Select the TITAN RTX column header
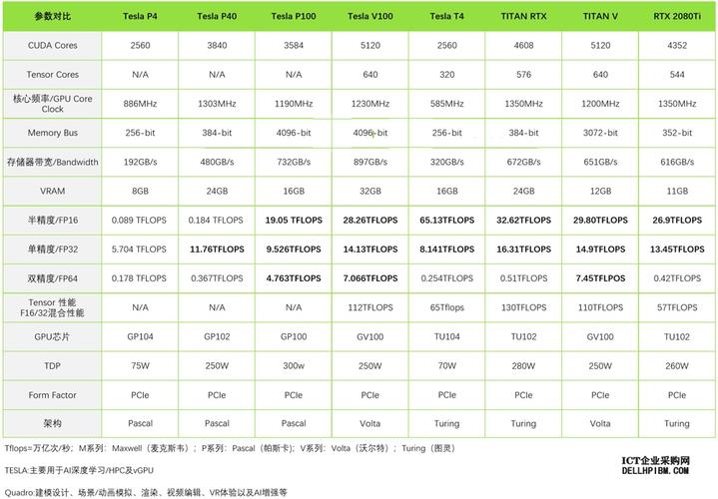This screenshot has height=499, width=718. [x=522, y=17]
